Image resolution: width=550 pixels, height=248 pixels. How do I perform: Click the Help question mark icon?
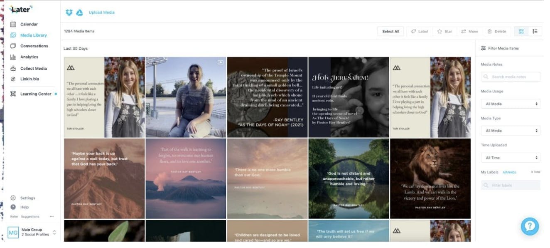pos(13,207)
